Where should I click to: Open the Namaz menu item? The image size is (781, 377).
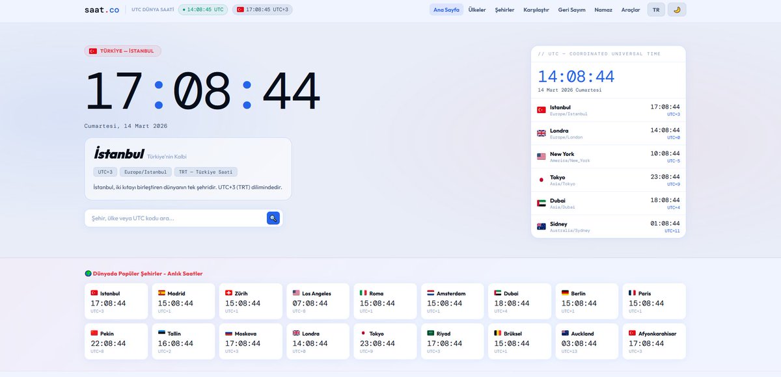pos(603,10)
